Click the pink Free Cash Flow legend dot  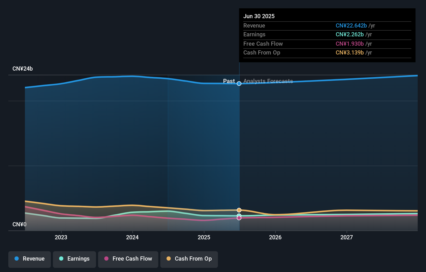click(x=107, y=259)
